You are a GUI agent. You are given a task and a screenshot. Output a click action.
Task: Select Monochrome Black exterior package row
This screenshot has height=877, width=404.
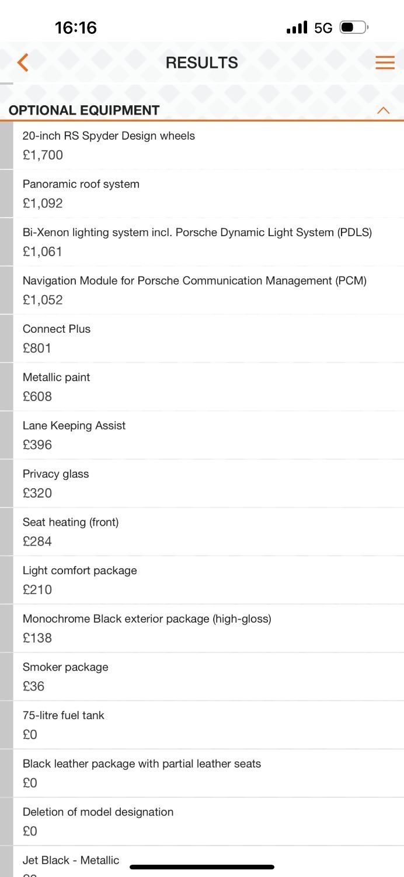pos(147,628)
